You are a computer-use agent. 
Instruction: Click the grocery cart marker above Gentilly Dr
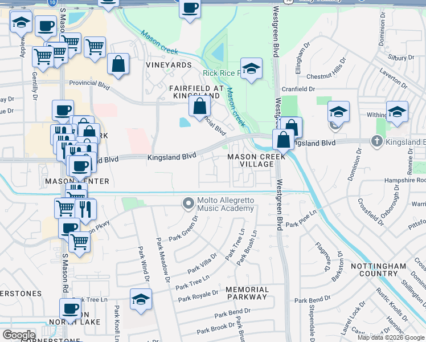coord(43,59)
